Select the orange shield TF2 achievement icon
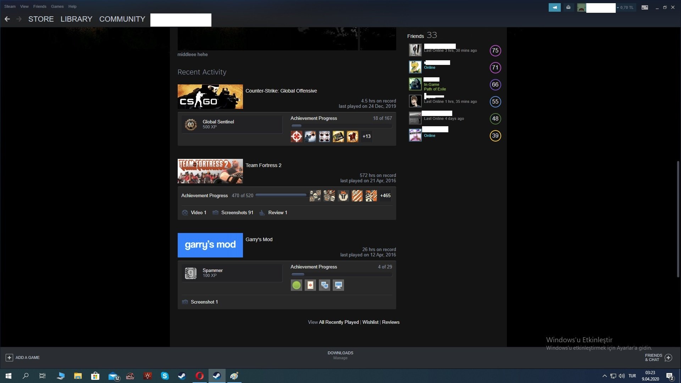 (x=343, y=196)
